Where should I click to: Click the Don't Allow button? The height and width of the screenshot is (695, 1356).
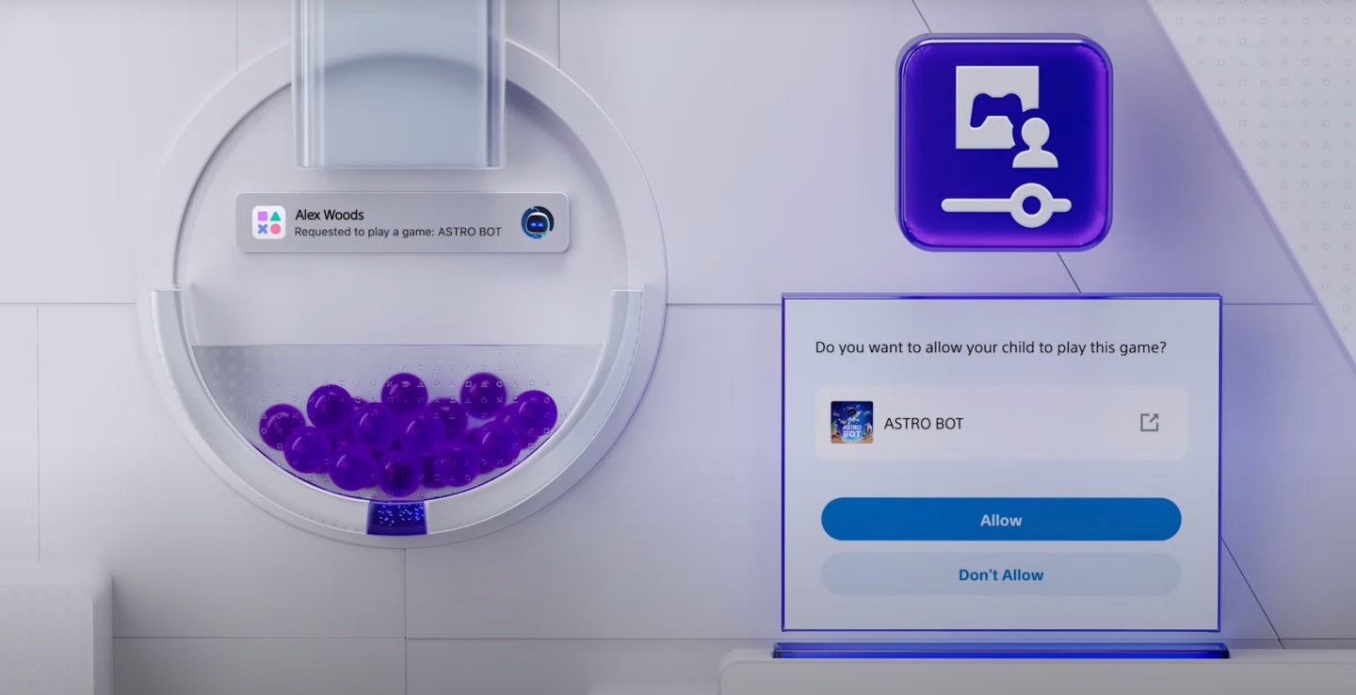[x=1001, y=574]
